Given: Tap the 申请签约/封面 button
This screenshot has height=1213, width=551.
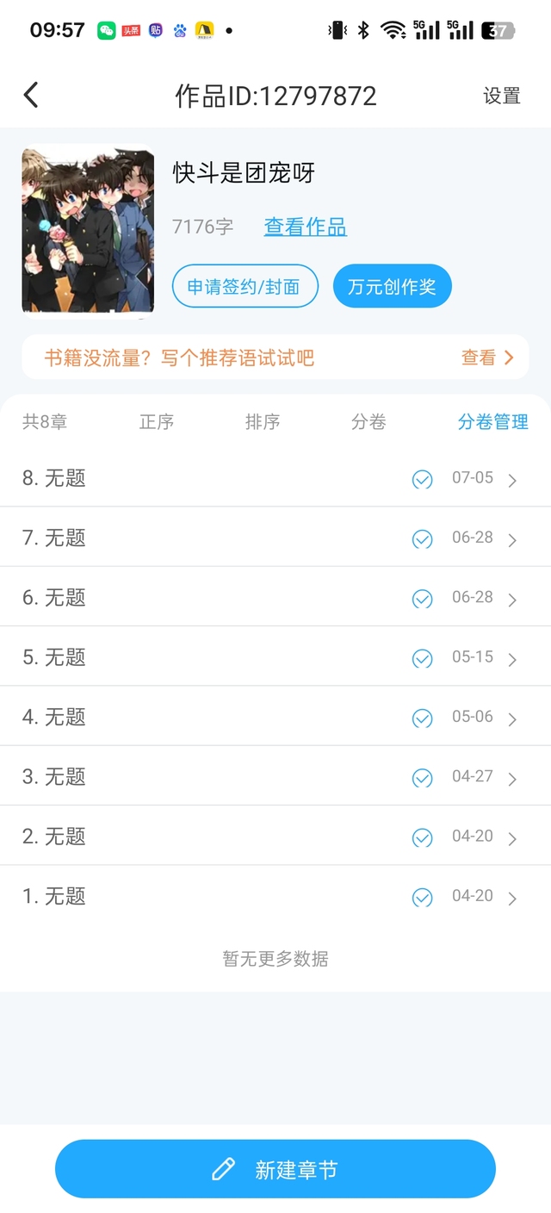Looking at the screenshot, I should coord(245,287).
